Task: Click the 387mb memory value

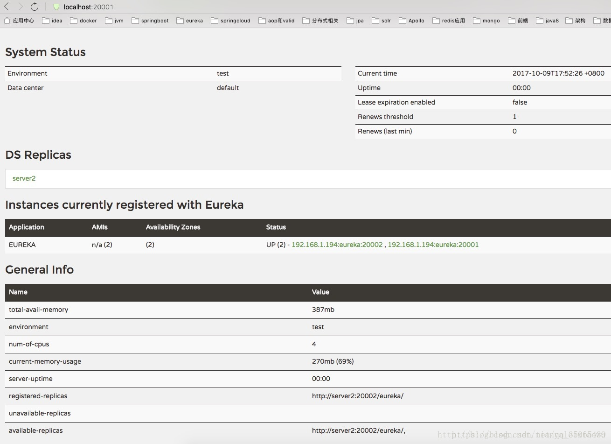Action: (x=323, y=310)
